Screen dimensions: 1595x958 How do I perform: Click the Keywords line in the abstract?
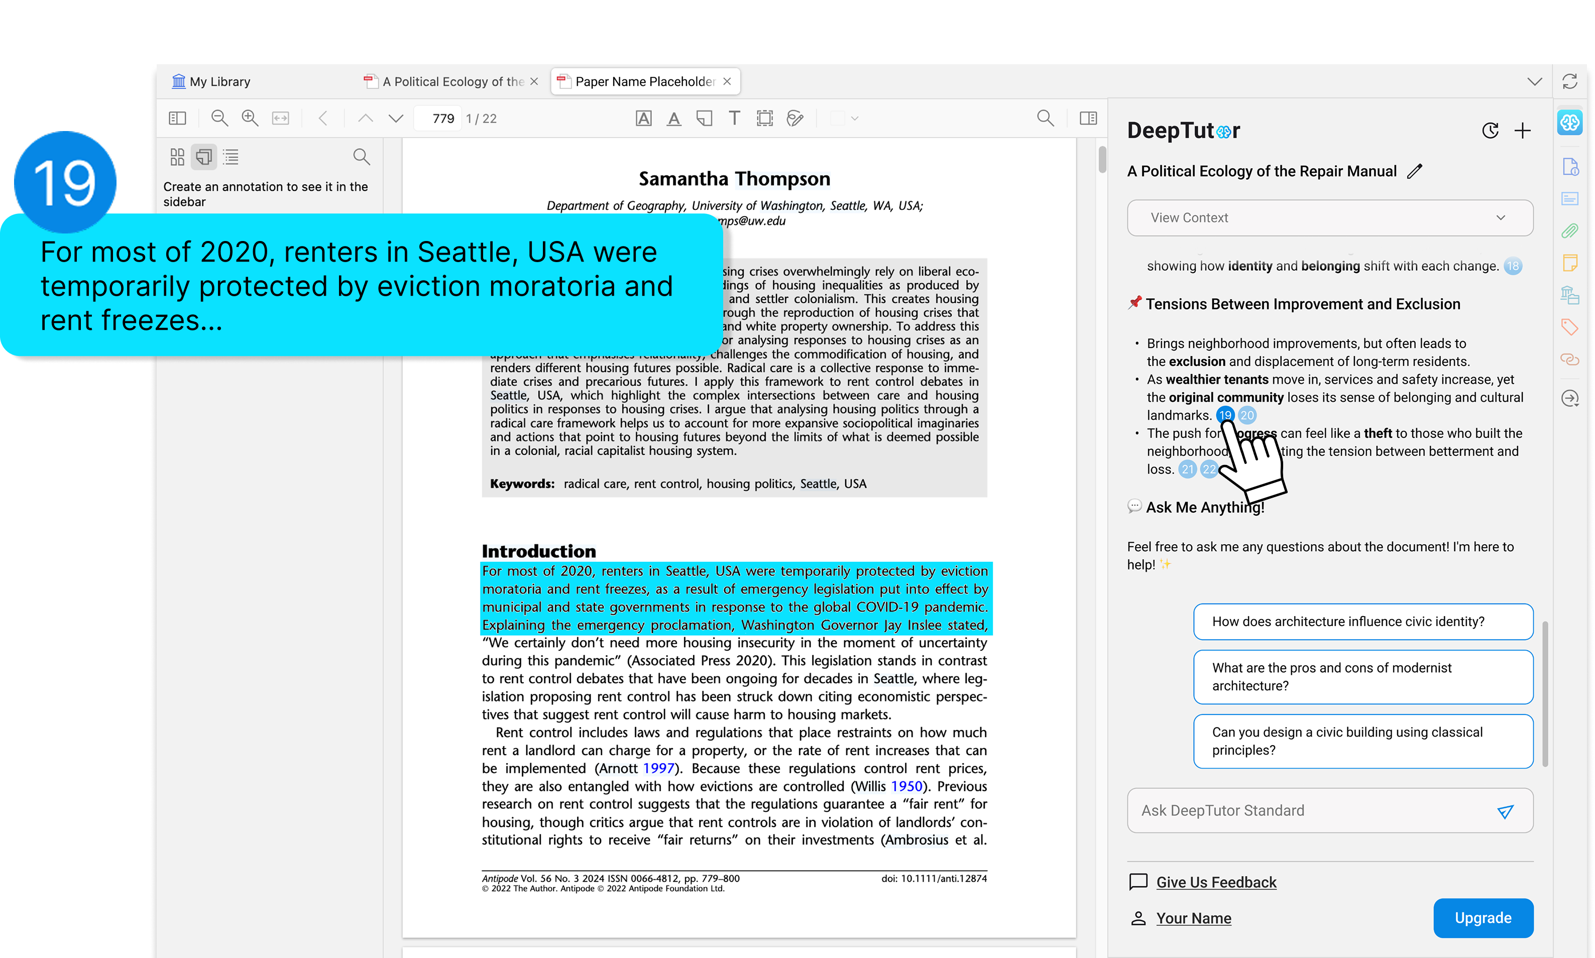(x=678, y=484)
